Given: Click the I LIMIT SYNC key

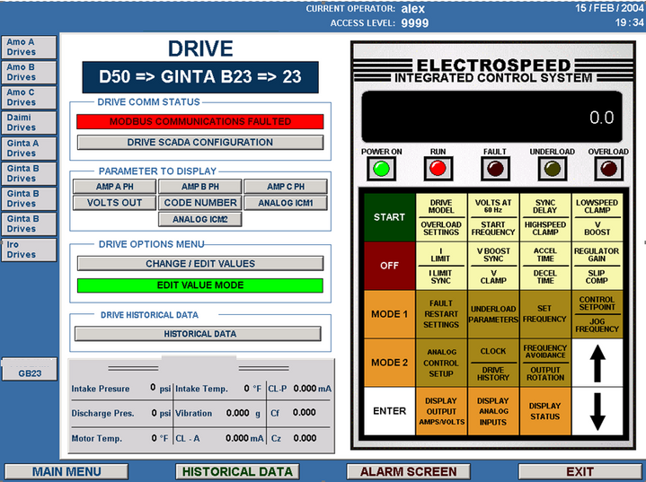Looking at the screenshot, I should [x=441, y=277].
